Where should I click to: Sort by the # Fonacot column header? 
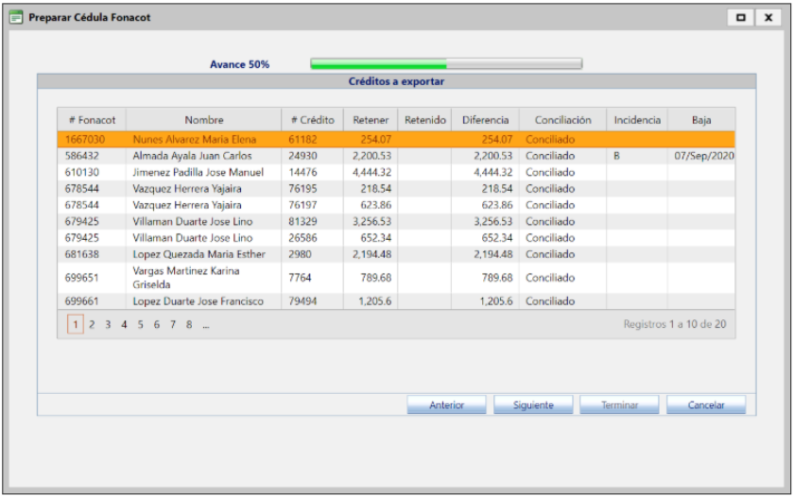click(92, 120)
